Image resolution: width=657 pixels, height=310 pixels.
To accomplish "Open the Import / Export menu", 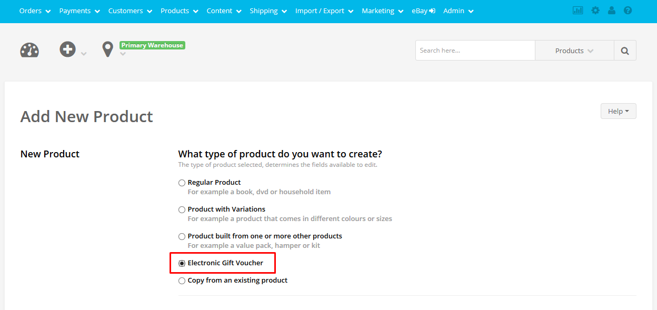I will 324,11.
